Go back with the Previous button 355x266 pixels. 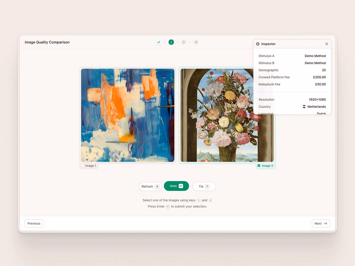click(x=34, y=223)
